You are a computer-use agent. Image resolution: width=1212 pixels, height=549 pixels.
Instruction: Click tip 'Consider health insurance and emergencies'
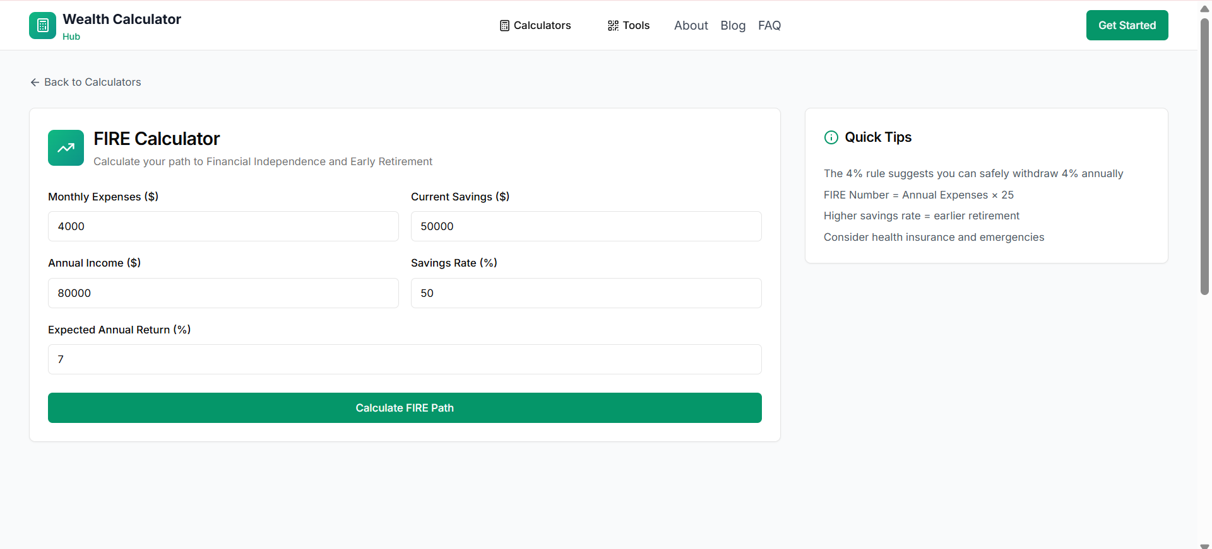(934, 237)
